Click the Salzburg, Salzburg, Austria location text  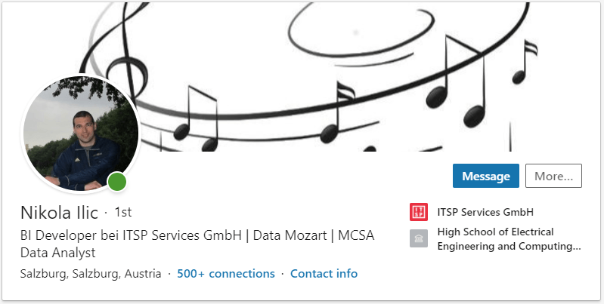(x=91, y=273)
